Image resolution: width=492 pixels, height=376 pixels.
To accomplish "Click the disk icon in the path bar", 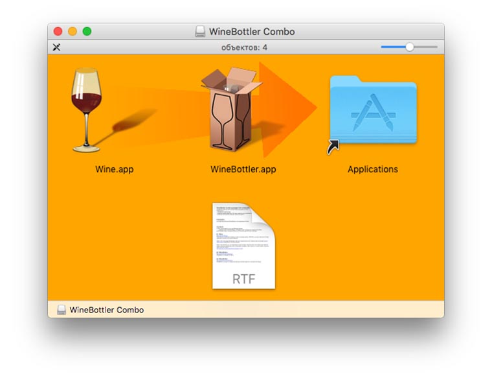I will (61, 310).
